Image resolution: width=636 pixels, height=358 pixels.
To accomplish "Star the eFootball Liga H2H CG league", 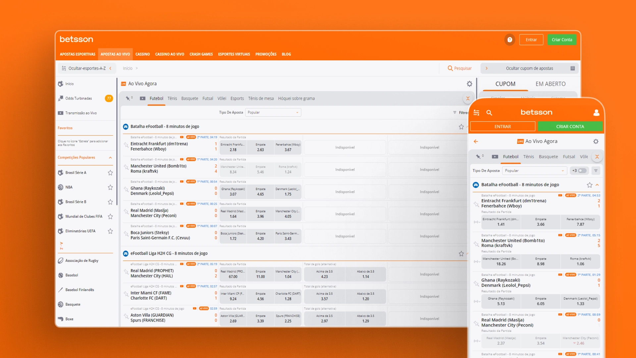I will (x=461, y=254).
